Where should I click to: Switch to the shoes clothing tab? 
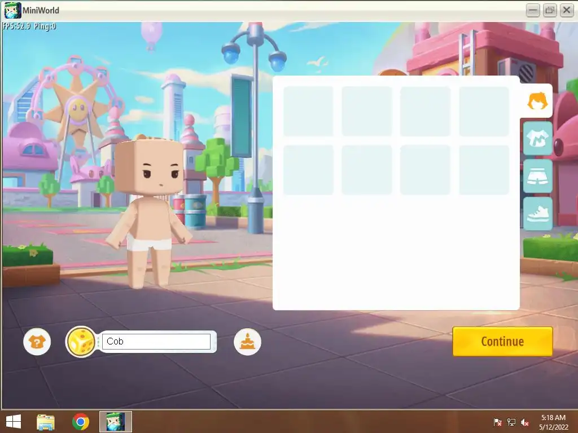(x=538, y=214)
